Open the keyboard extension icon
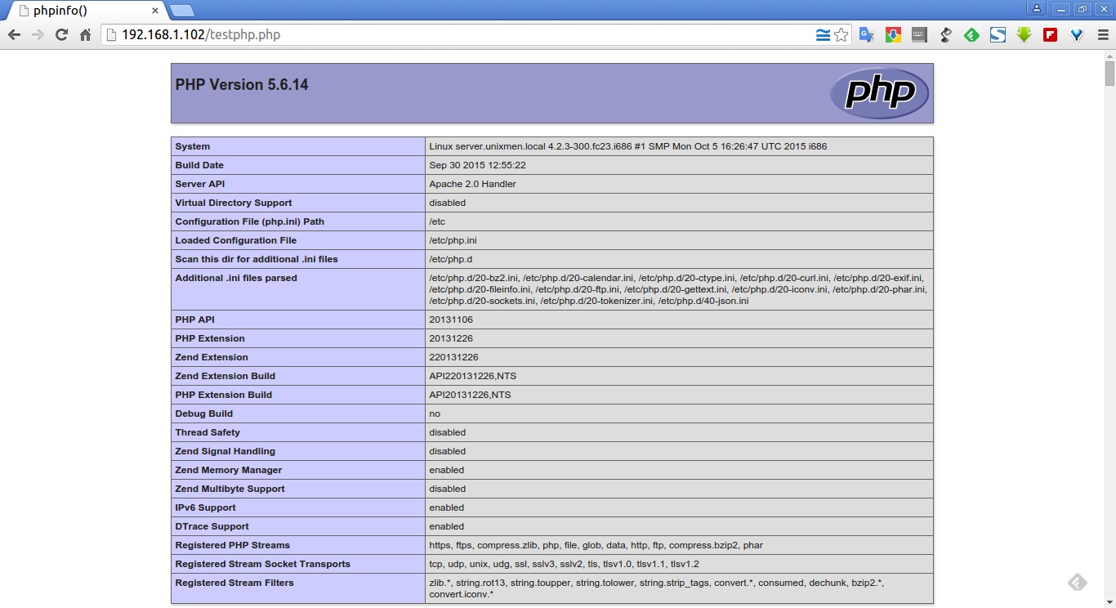Image resolution: width=1116 pixels, height=608 pixels. tap(919, 35)
